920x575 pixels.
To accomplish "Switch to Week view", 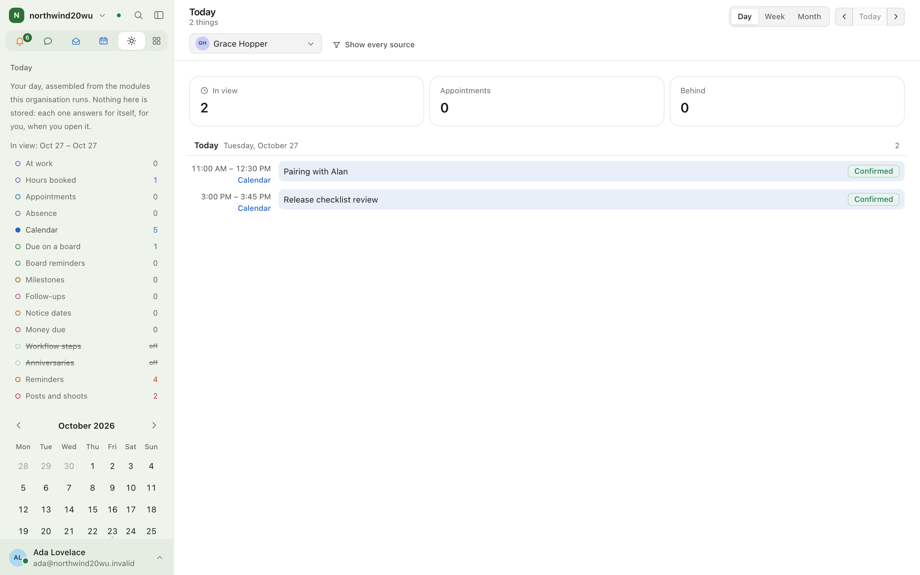I will pyautogui.click(x=774, y=17).
